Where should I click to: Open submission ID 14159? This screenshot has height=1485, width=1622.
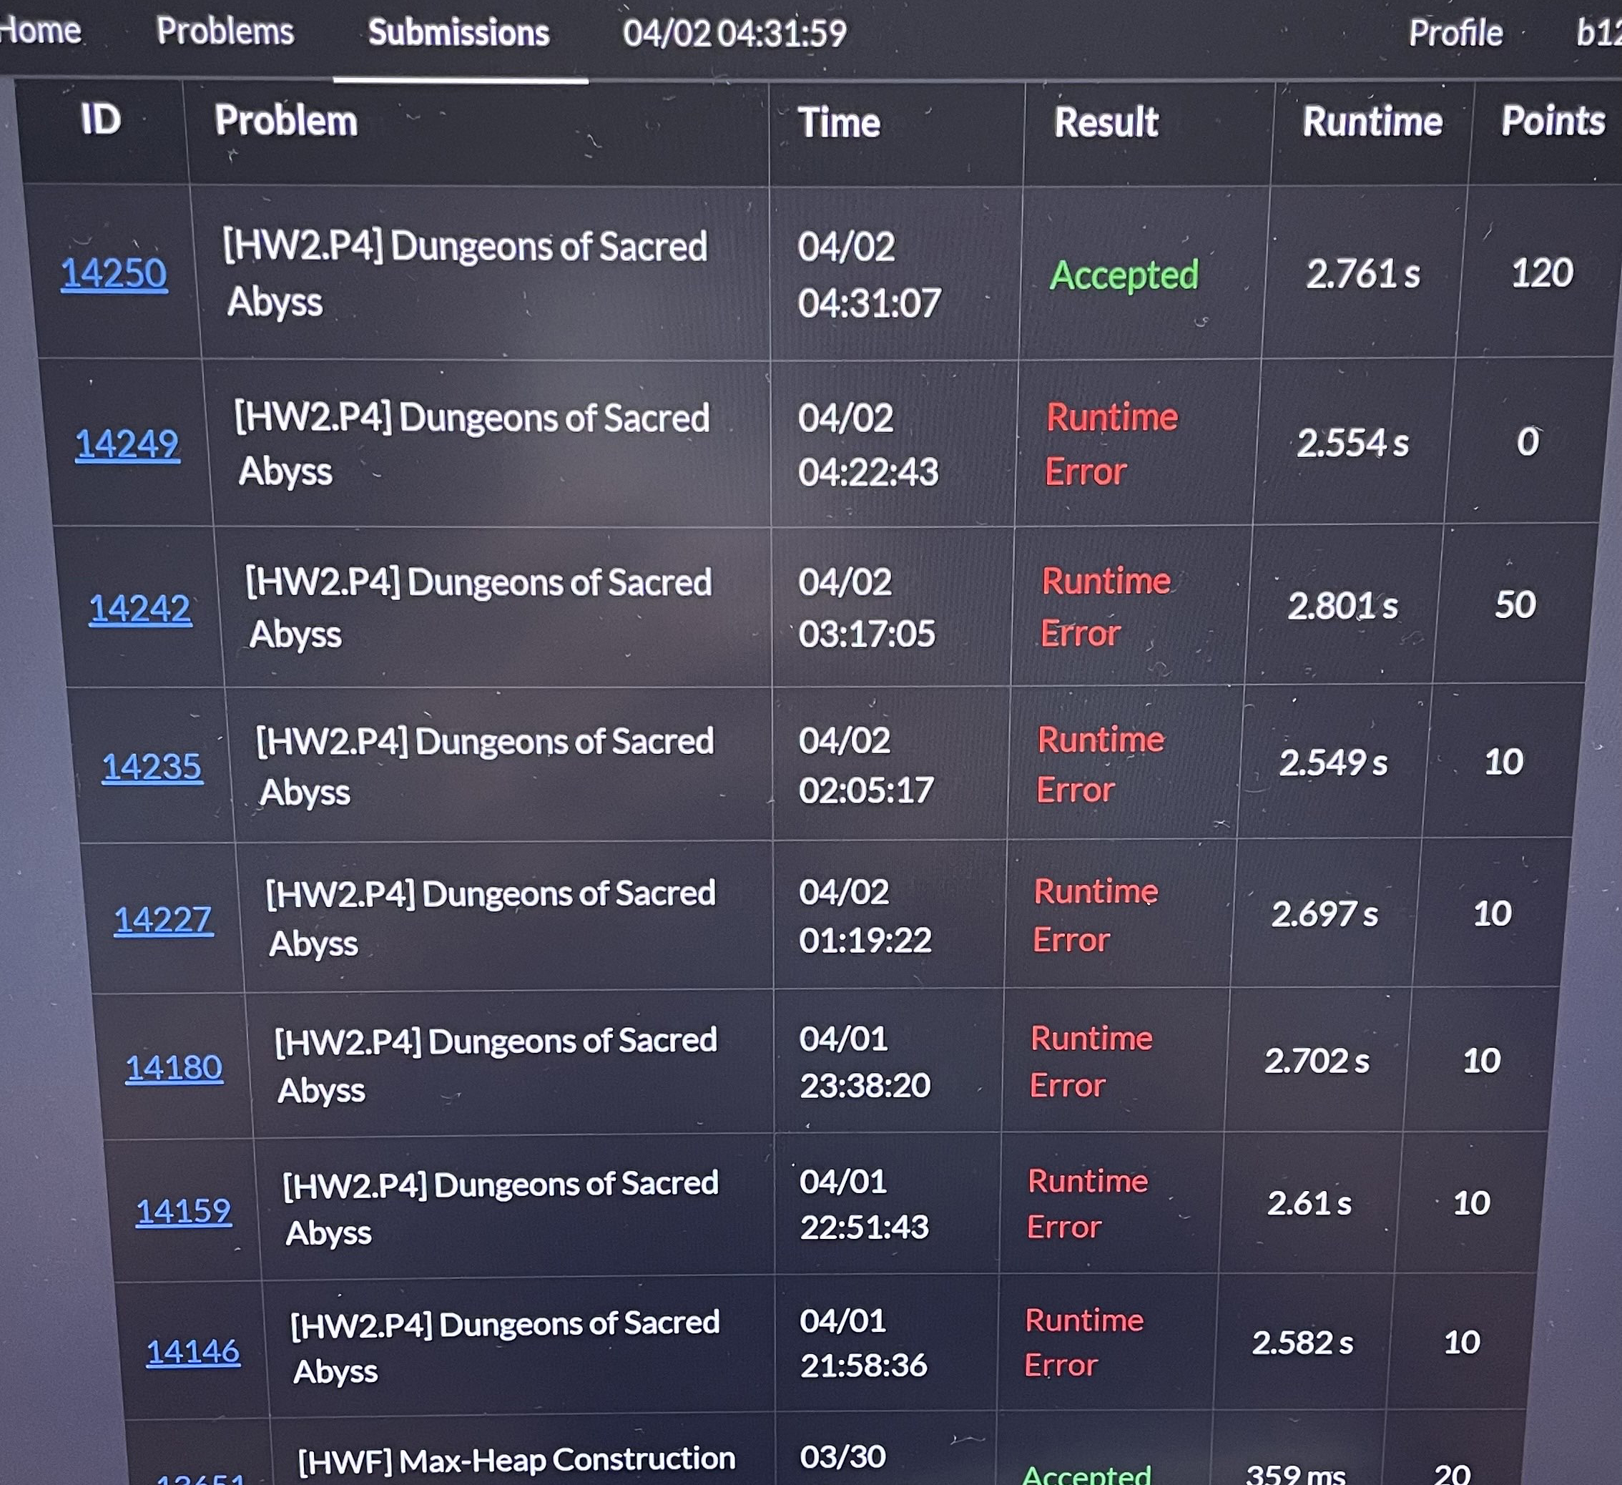(x=183, y=1211)
